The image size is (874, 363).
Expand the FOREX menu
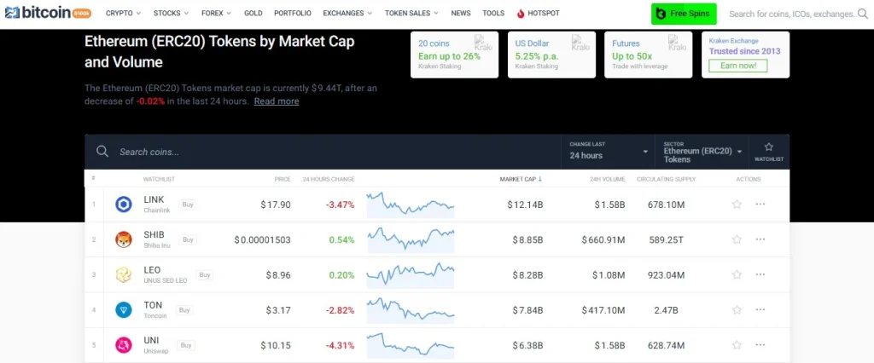pyautogui.click(x=216, y=14)
